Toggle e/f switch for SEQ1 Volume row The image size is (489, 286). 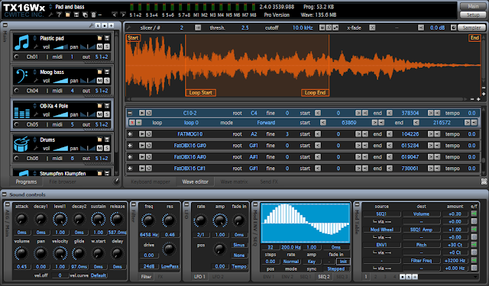[x=474, y=214]
